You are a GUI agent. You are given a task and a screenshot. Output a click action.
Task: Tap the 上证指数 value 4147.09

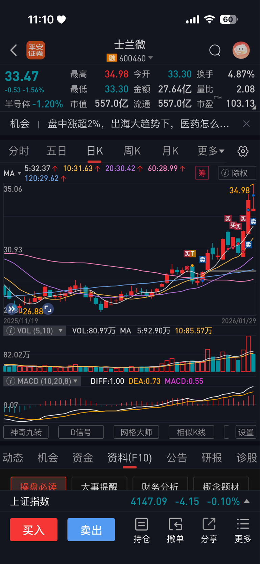pyautogui.click(x=149, y=501)
